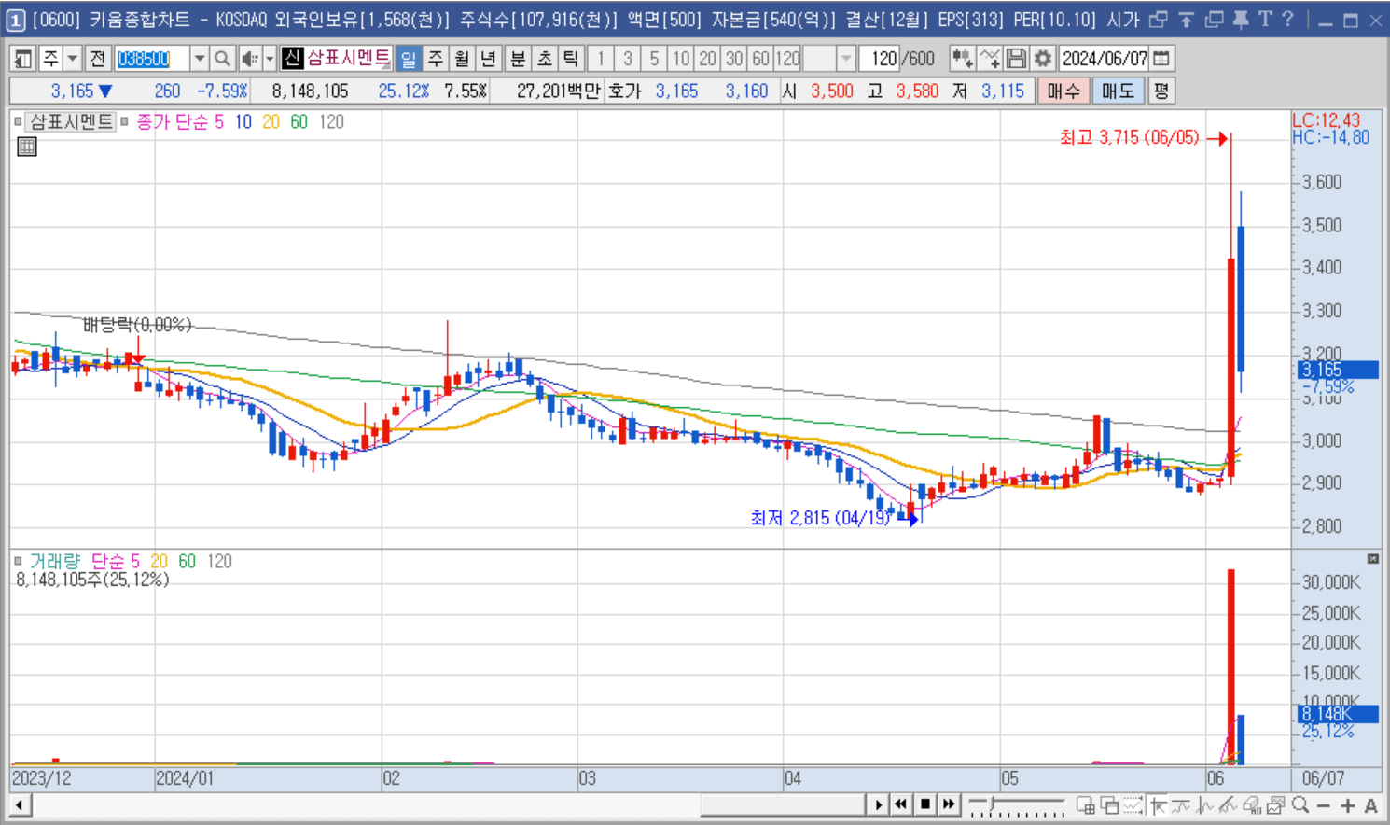1390x825 pixels.
Task: Toggle the 삼표시멘트 price series marker
Action: [x=18, y=121]
